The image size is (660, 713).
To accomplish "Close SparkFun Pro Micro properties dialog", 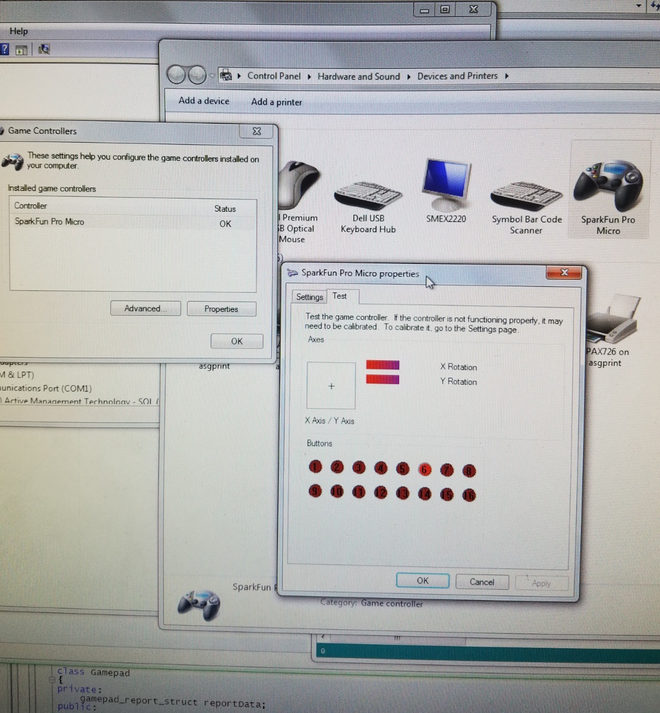I will tap(564, 272).
